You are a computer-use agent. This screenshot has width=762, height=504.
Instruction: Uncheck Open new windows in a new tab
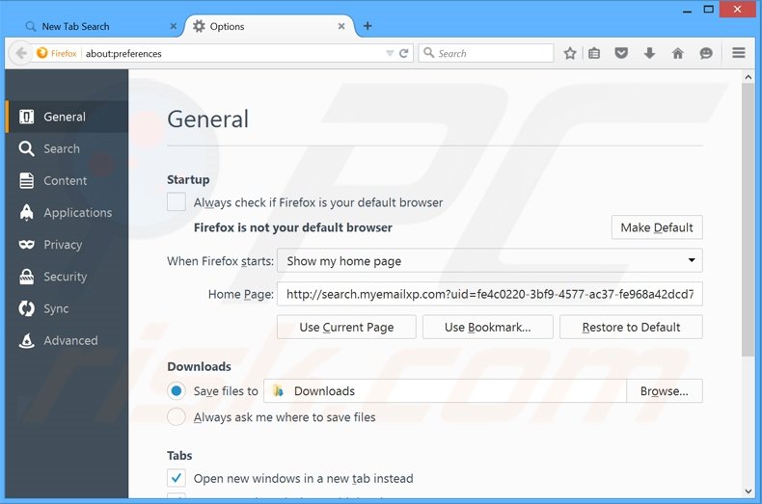click(x=177, y=478)
